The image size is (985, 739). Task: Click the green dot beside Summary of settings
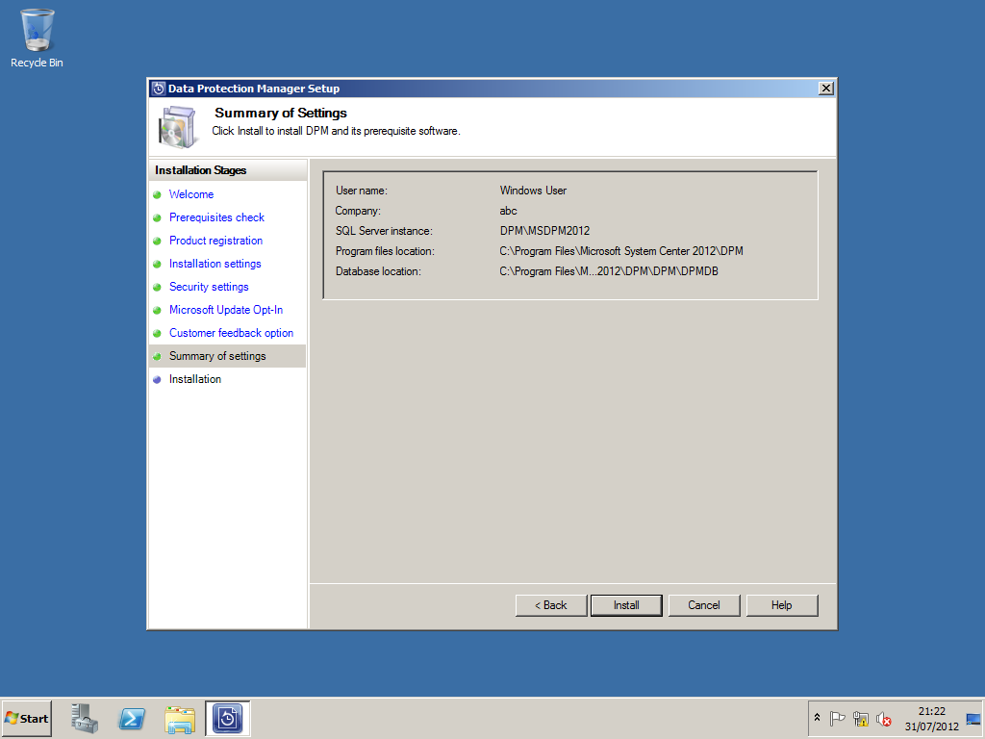[x=157, y=356]
